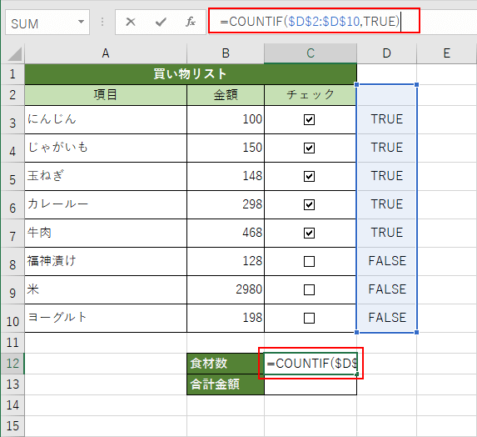This screenshot has width=477, height=437.
Task: Uncheck the じゃがいも checkbox
Action: coord(309,148)
